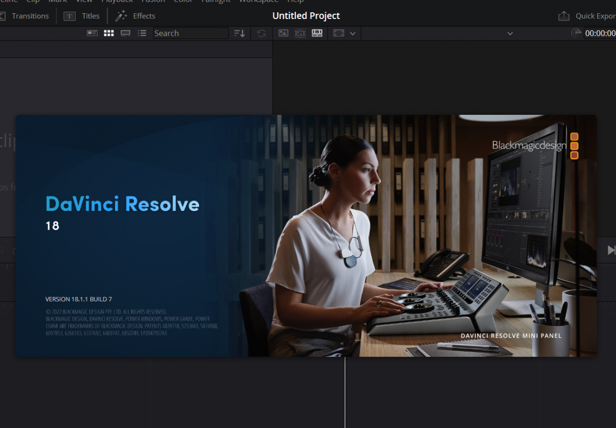Open the Transitions panel
Viewport: 616px width, 428px height.
(30, 16)
